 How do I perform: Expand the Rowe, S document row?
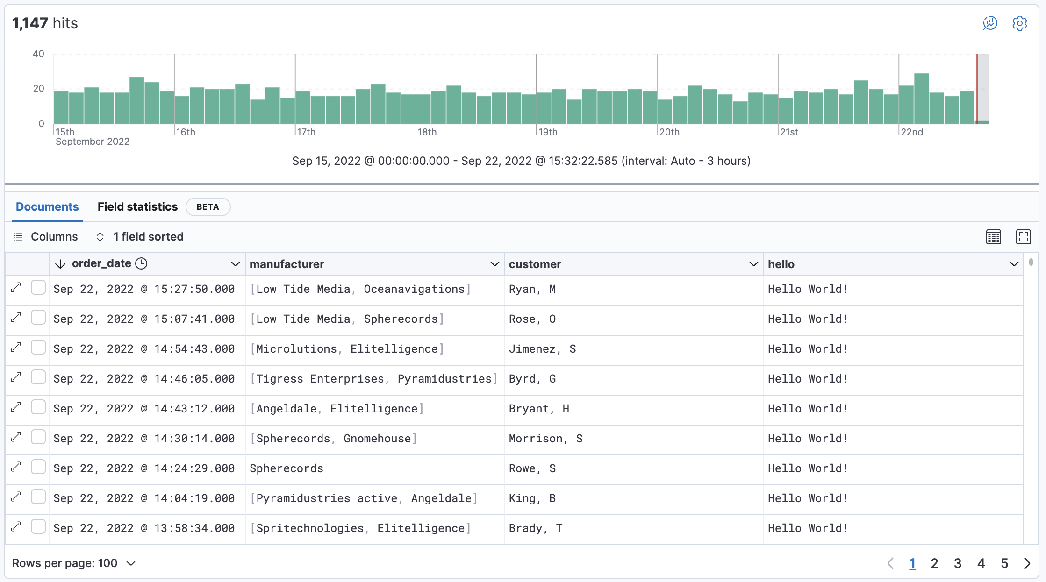[x=16, y=467]
